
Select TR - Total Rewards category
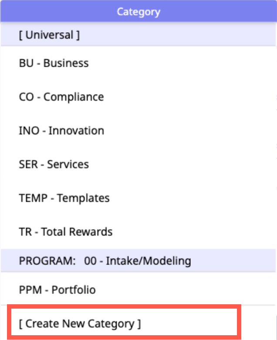tap(66, 232)
